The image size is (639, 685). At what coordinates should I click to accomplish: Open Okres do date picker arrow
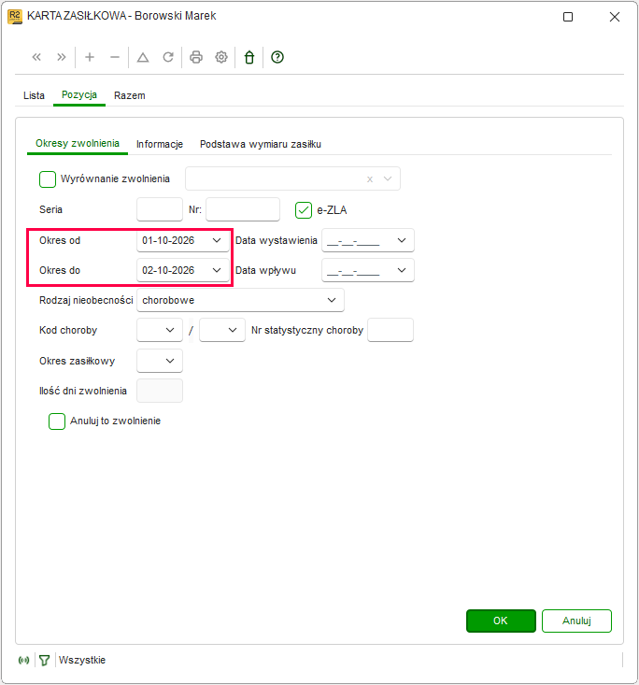pyautogui.click(x=217, y=270)
